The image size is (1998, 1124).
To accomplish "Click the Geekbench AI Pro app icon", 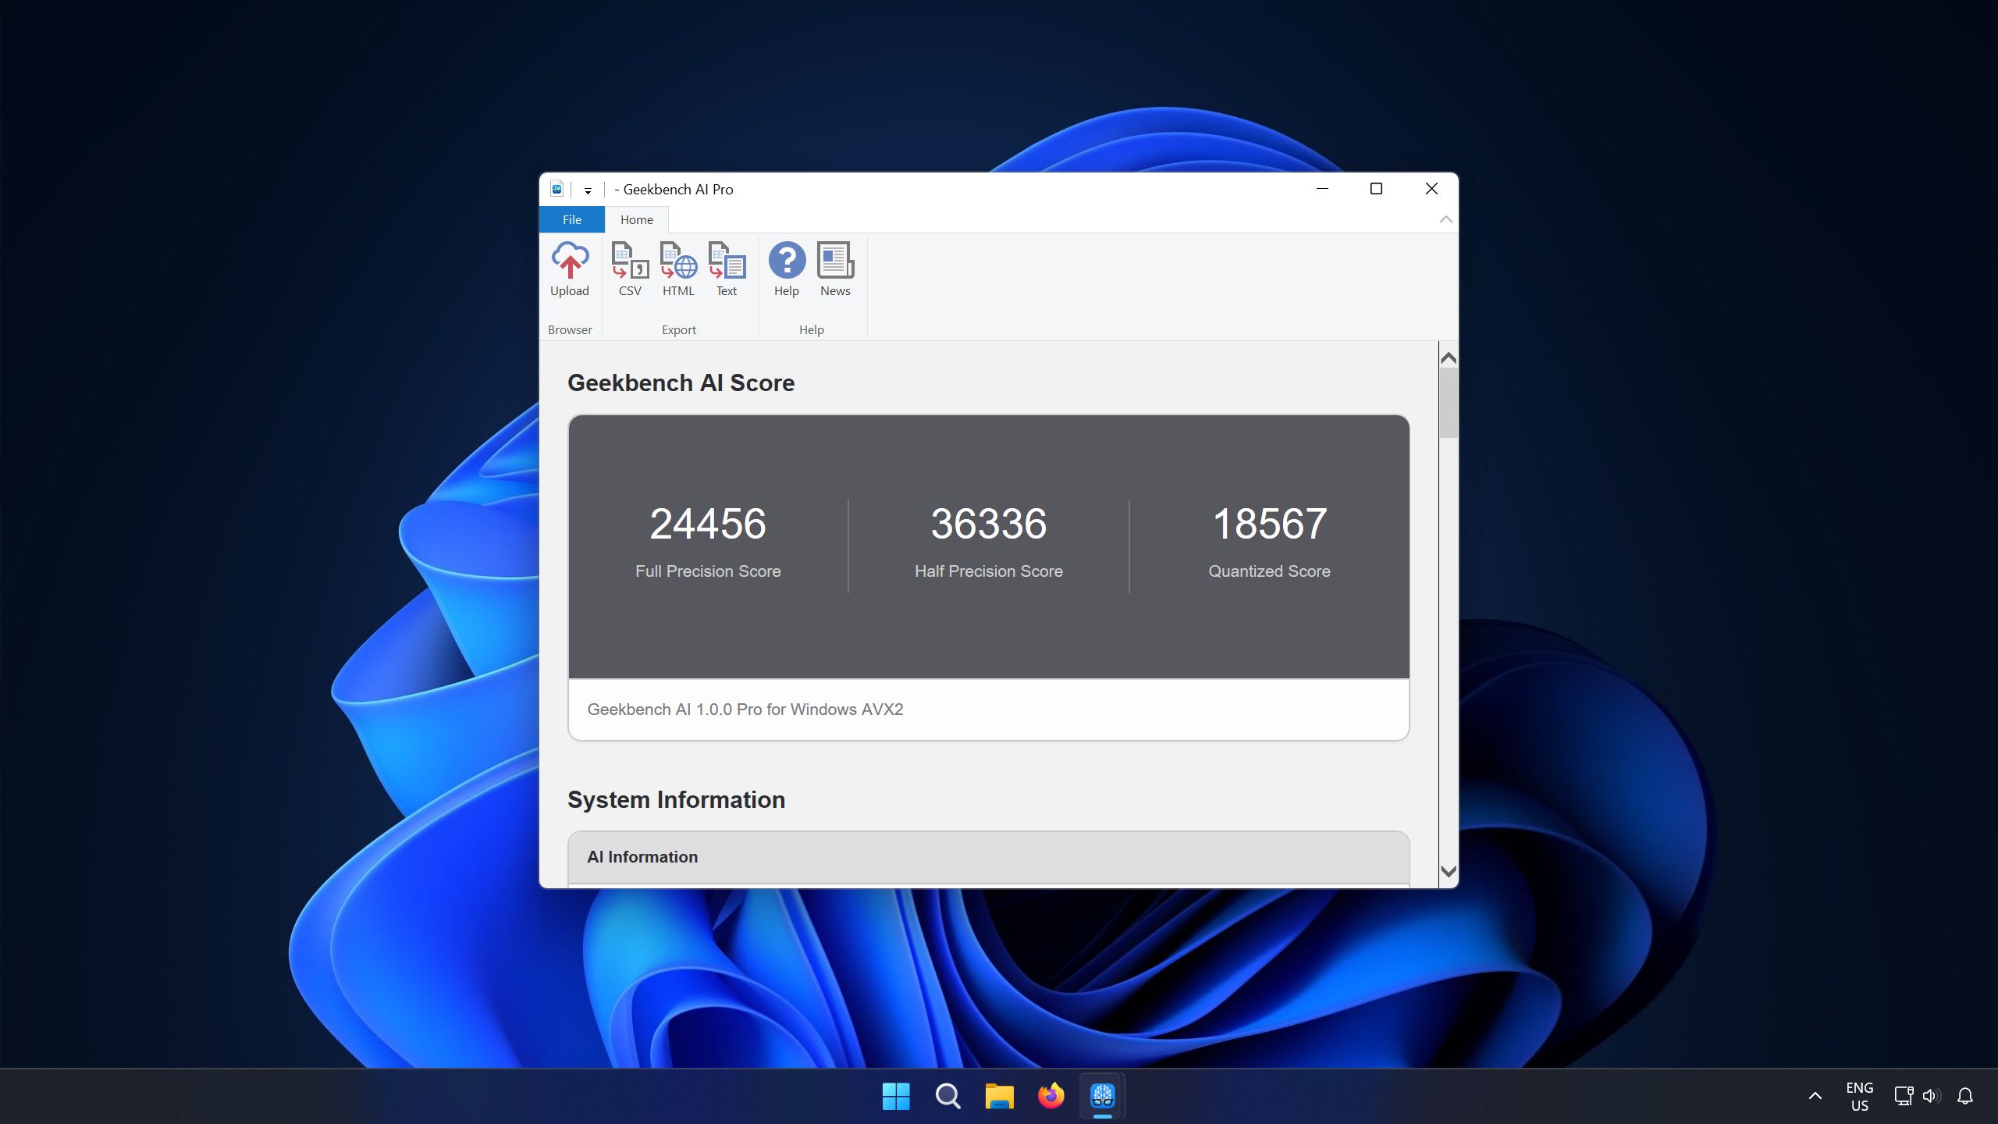I will 557,188.
